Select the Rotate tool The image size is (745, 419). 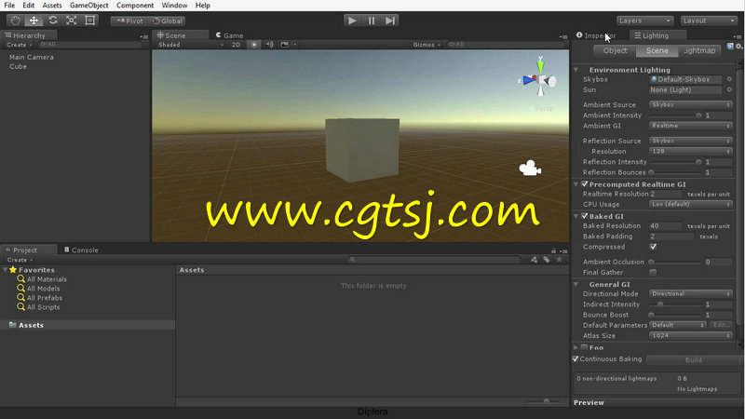pos(53,20)
